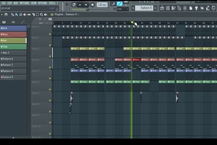
Task: Open the Line snap dropdown
Action: (123, 9)
